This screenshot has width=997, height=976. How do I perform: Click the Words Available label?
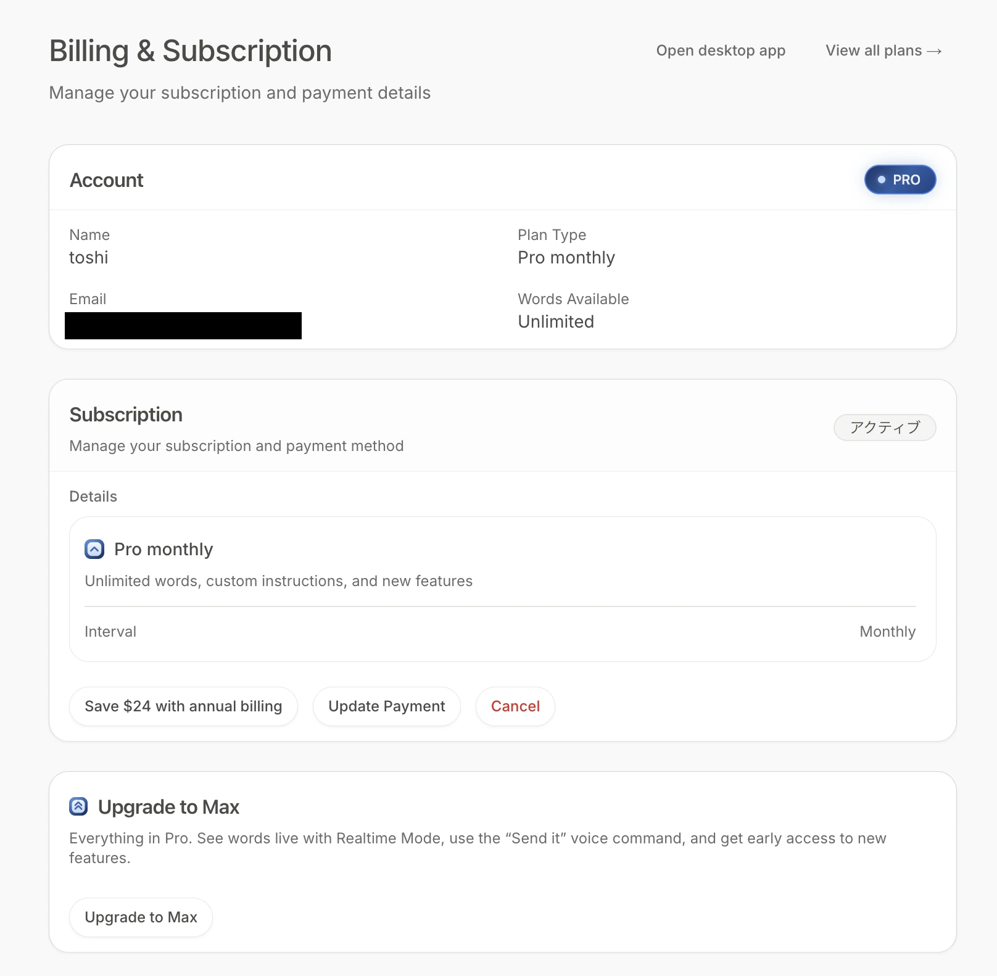[573, 299]
